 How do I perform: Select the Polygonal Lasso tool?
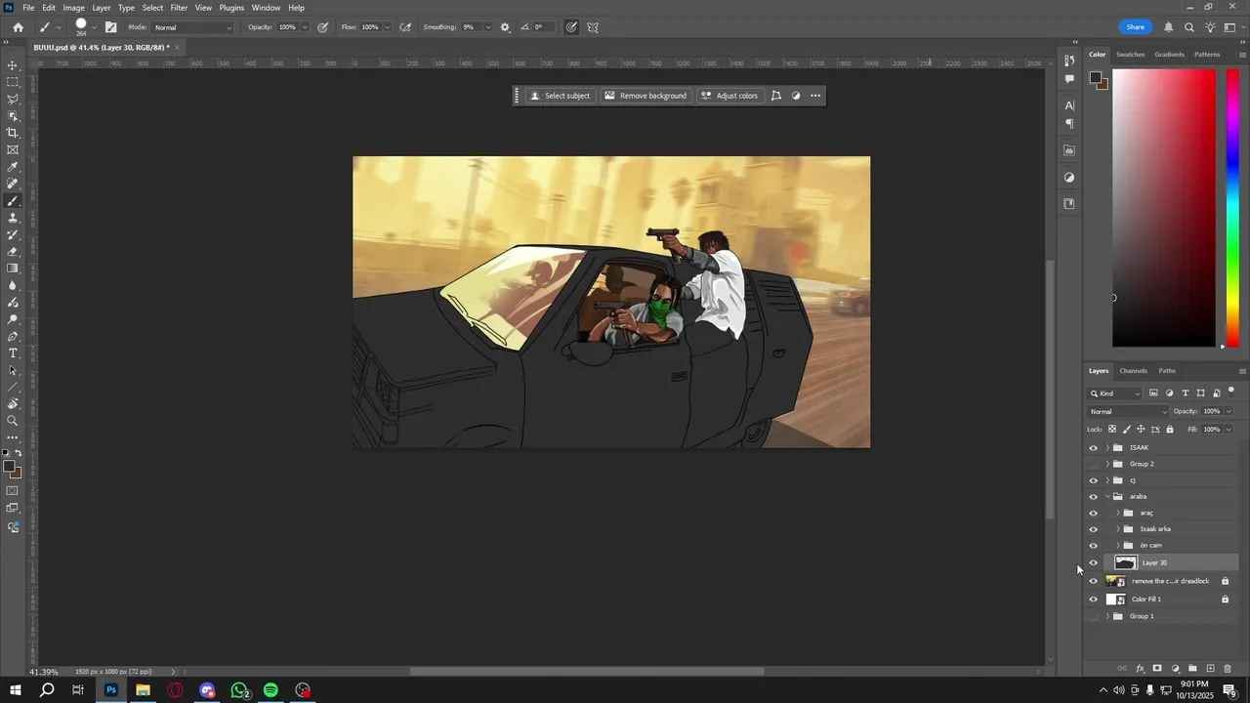pyautogui.click(x=13, y=99)
